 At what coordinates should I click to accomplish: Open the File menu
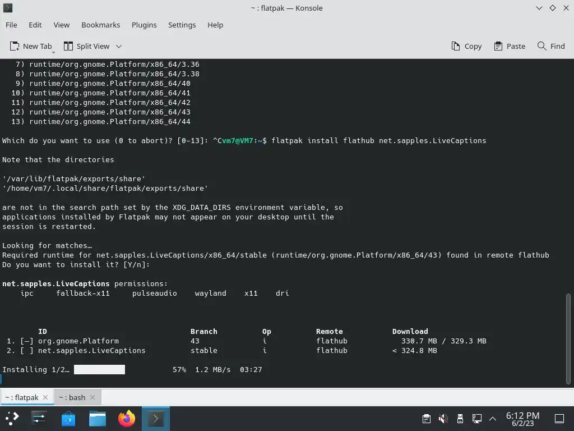(11, 25)
